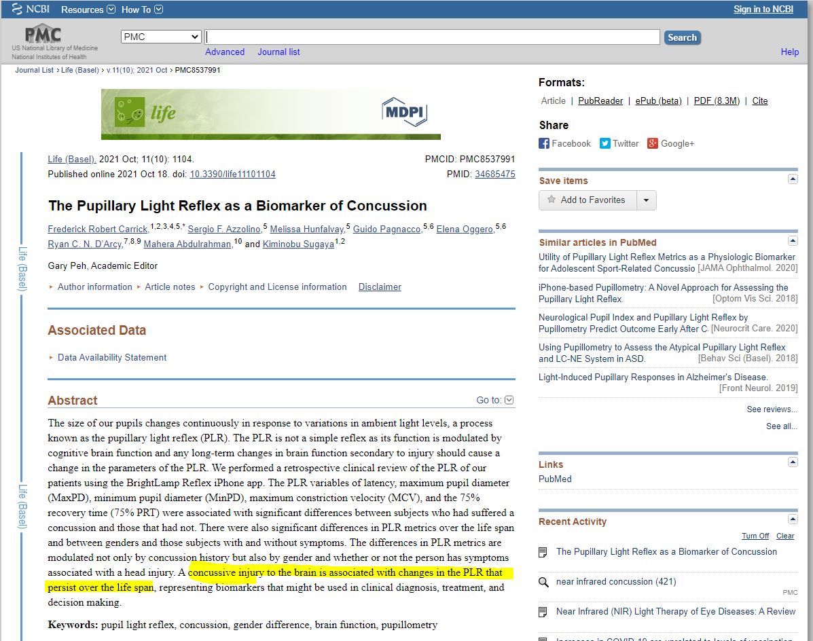This screenshot has height=641, width=813.
Task: Click the MDPI publisher logo
Action: coord(404,112)
